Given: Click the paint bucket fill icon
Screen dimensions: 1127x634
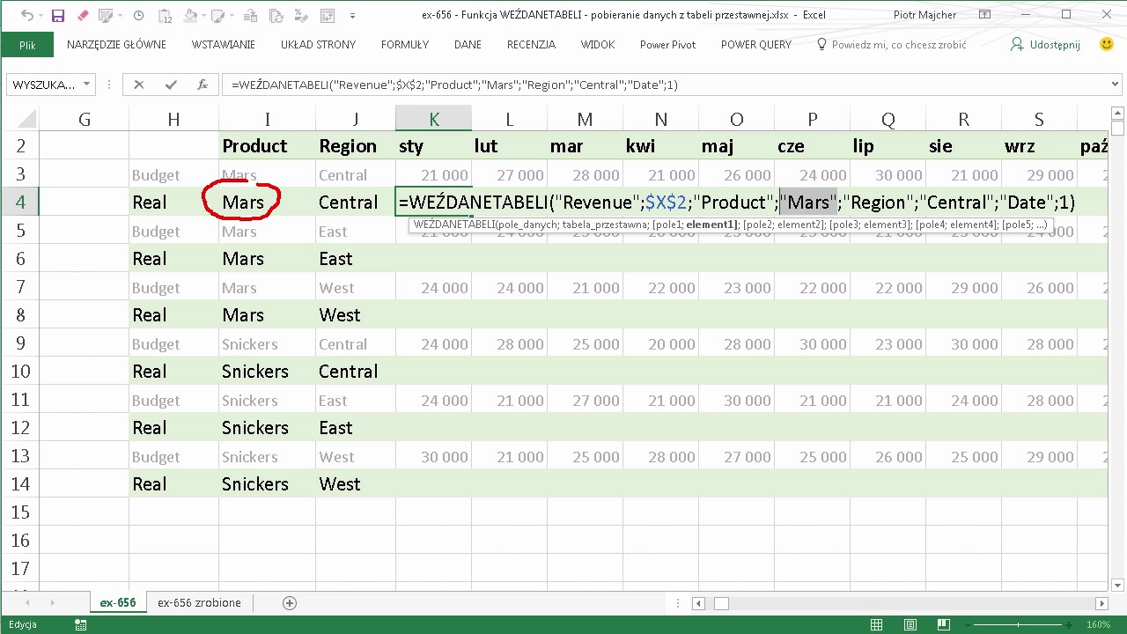Looking at the screenshot, I should [192, 16].
